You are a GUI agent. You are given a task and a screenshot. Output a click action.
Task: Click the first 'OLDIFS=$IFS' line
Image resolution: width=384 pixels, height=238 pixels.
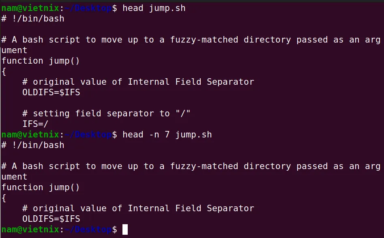(x=51, y=92)
